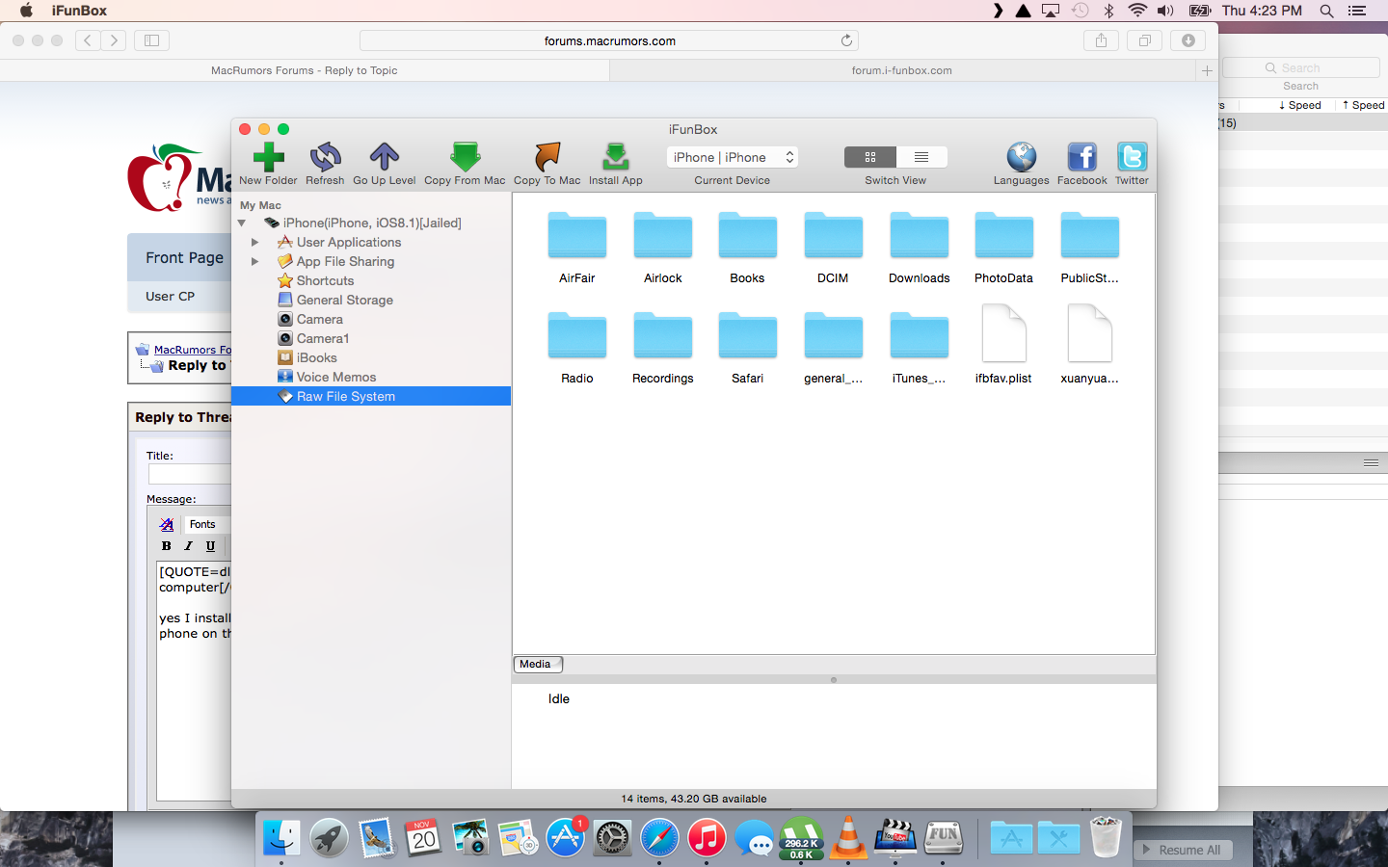This screenshot has height=867, width=1388.
Task: Open the Languages globe icon
Action: click(x=1021, y=157)
